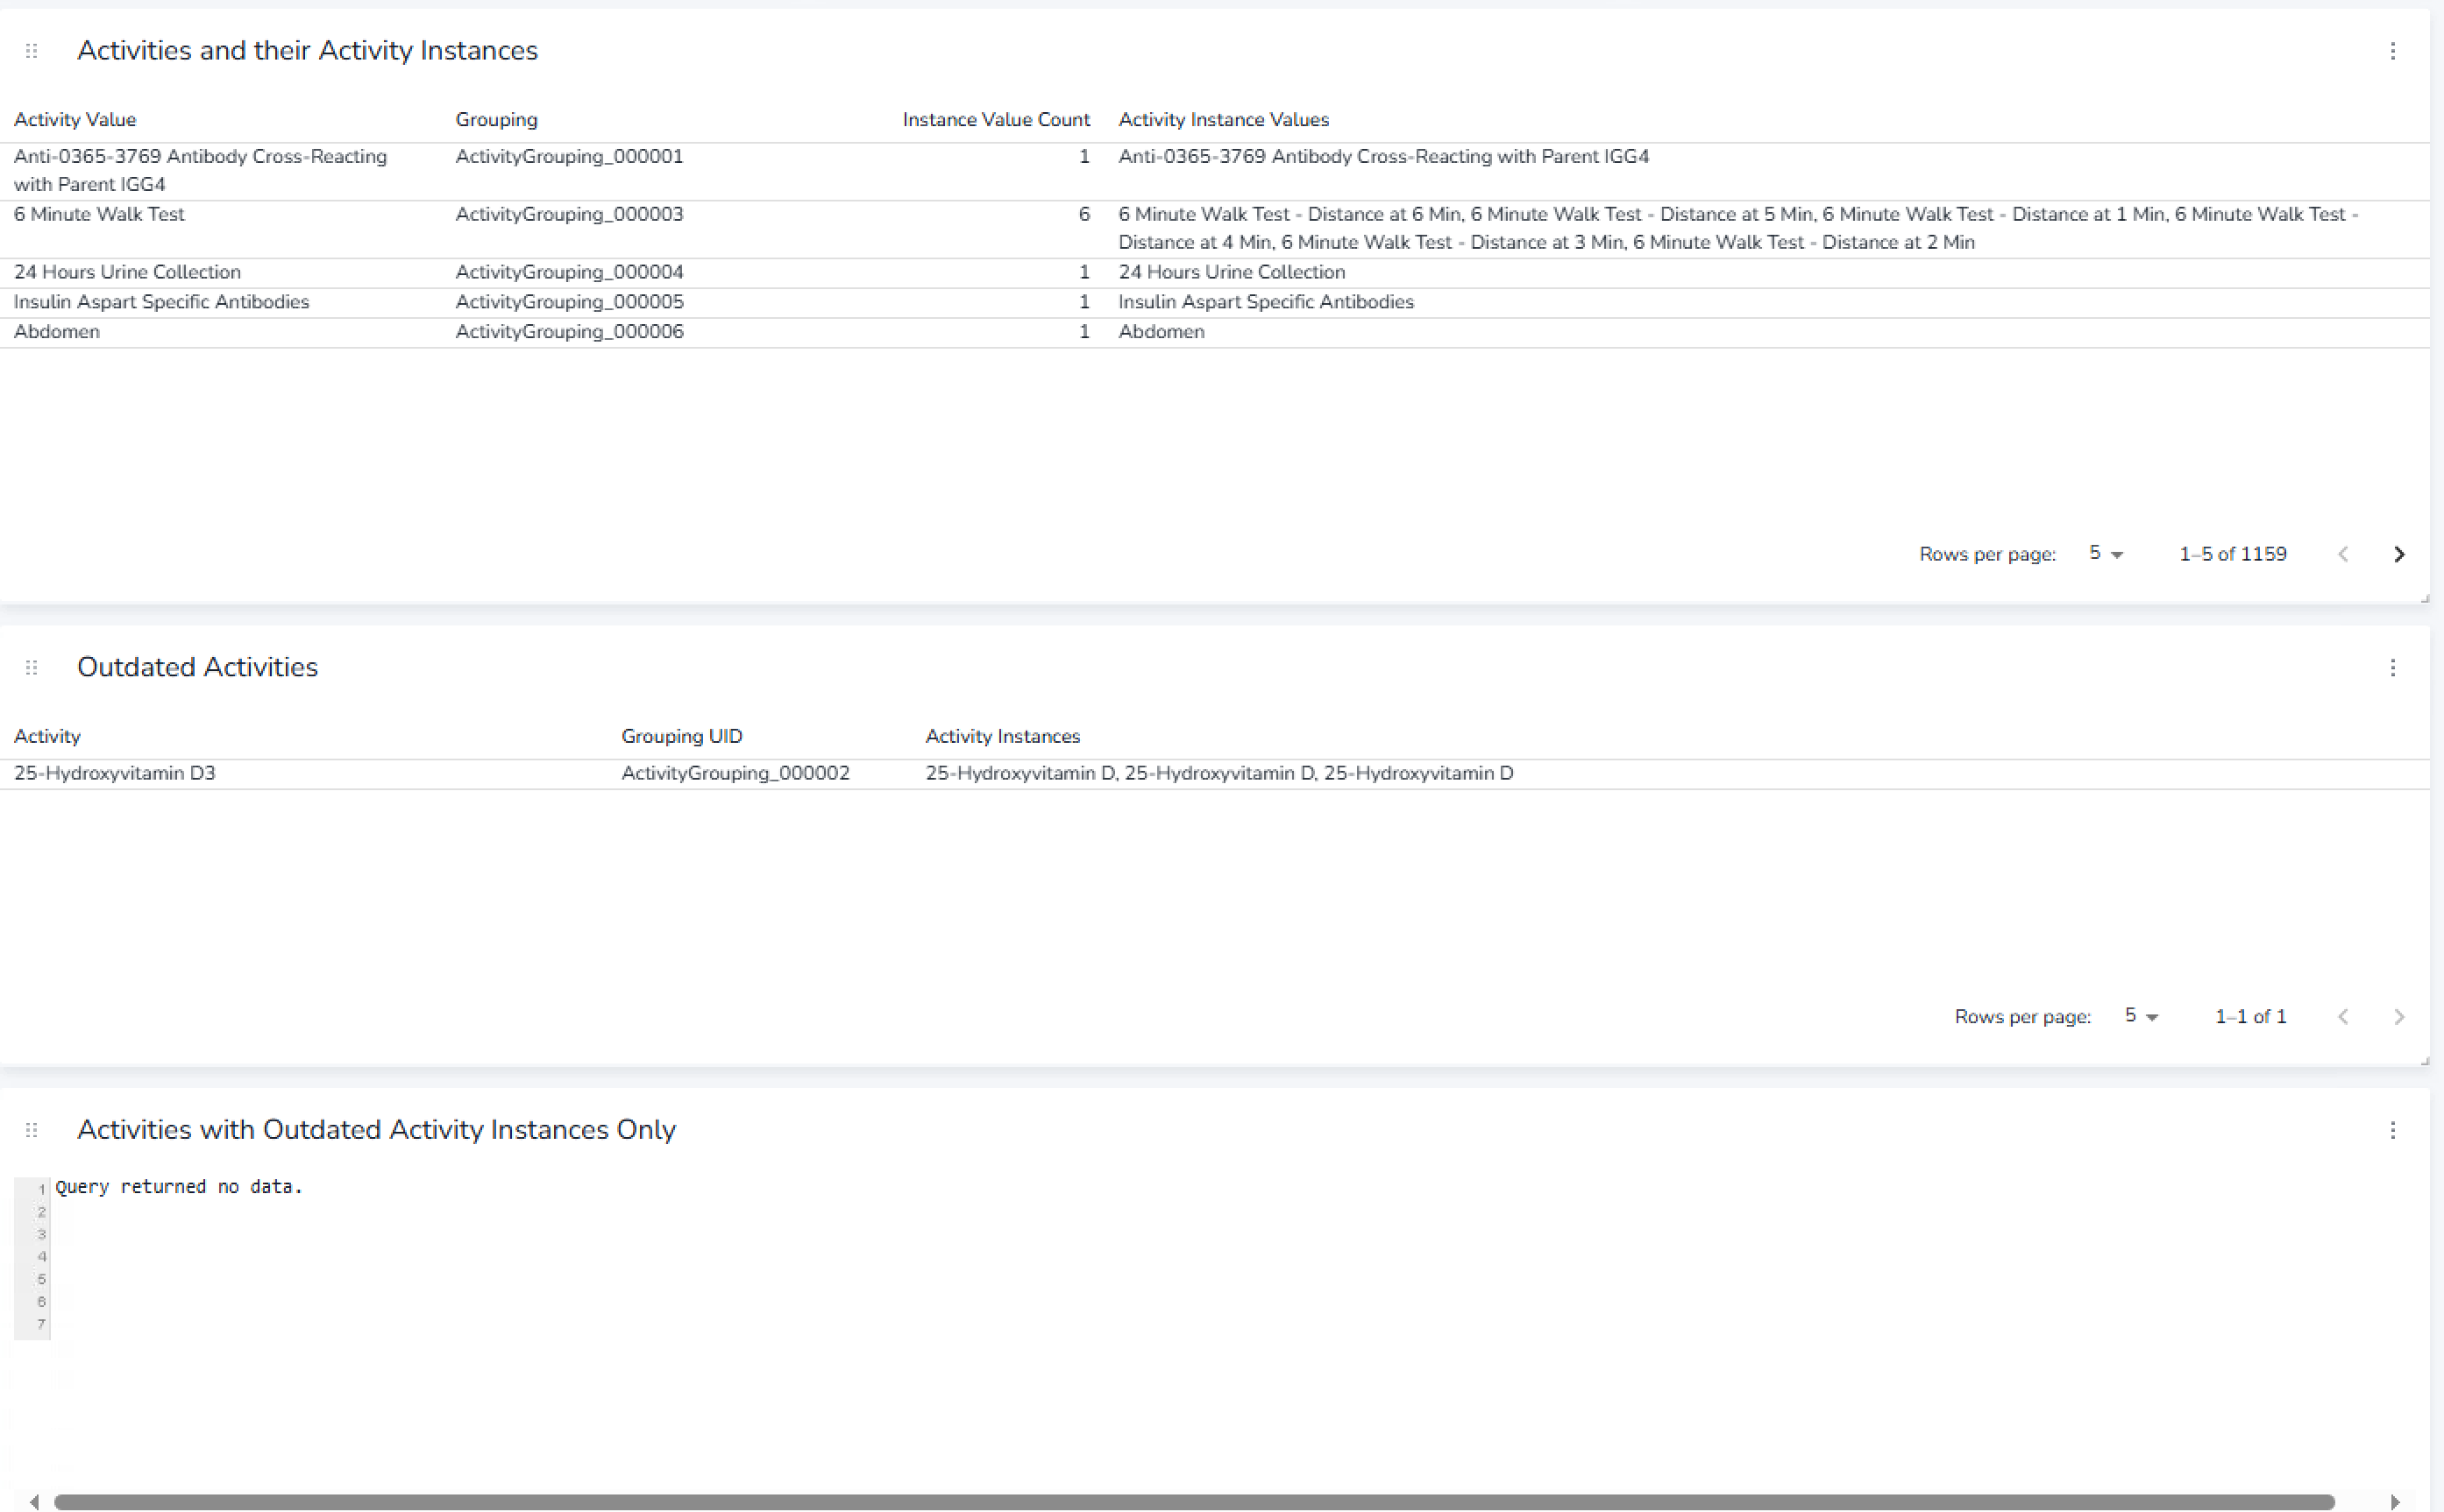Select the '6 Minute Walk Test' activity value cell
The image size is (2444, 1512).
pyautogui.click(x=99, y=214)
